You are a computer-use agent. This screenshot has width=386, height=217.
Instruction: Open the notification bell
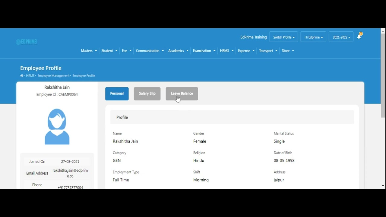tap(359, 36)
